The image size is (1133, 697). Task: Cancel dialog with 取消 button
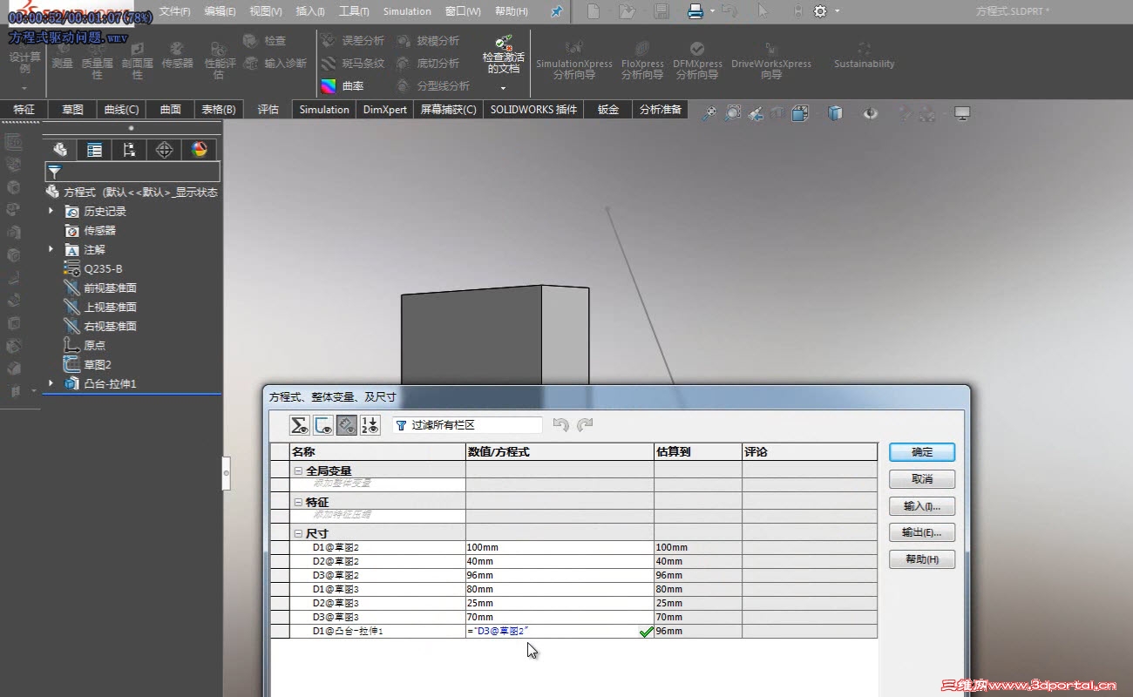[x=922, y=479]
